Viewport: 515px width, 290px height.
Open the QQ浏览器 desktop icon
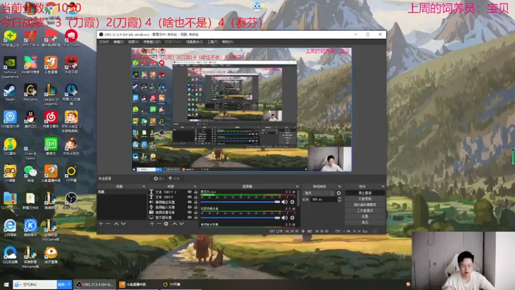(10, 255)
